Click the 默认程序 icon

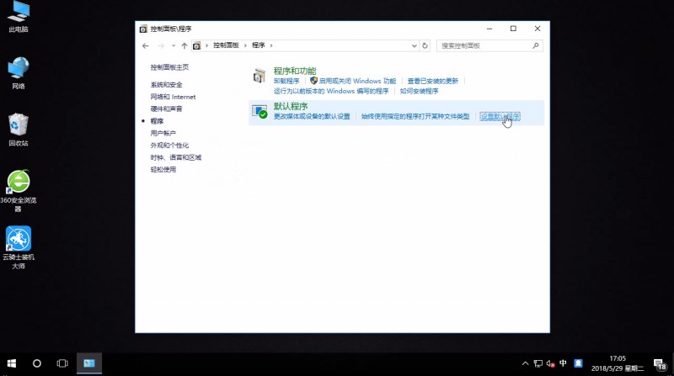259,112
